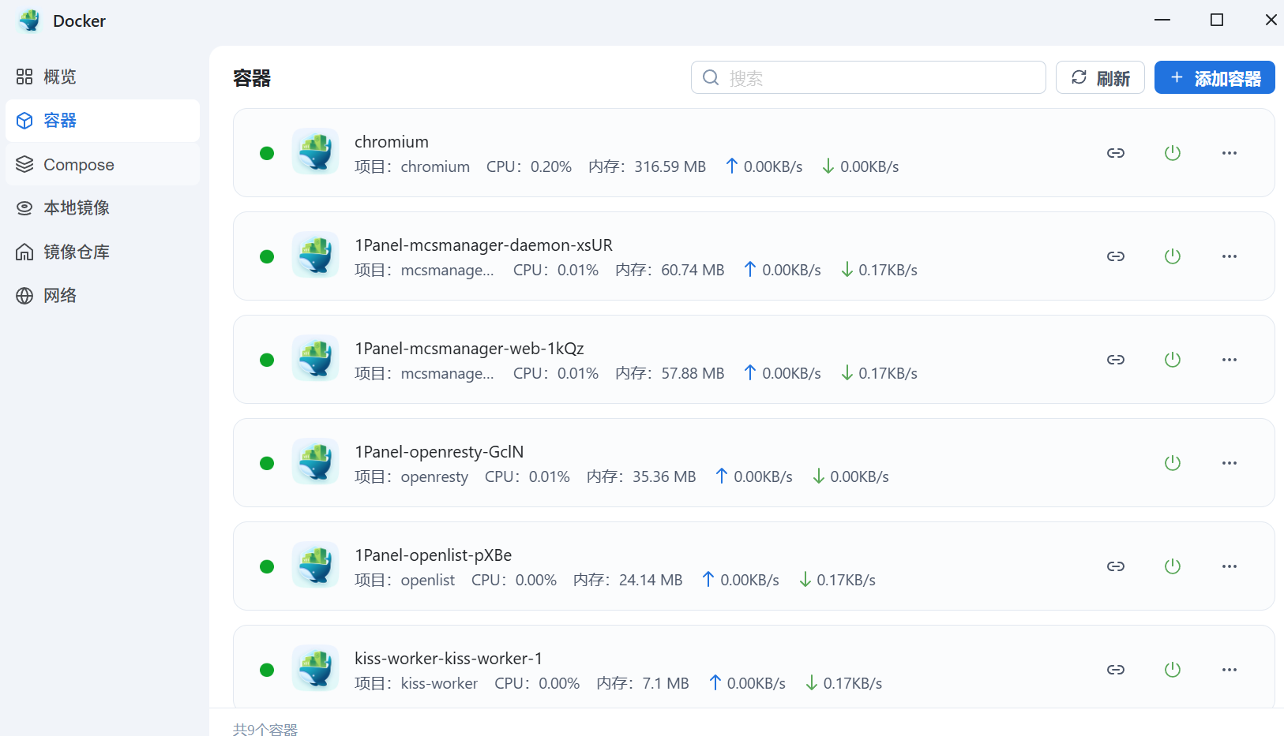This screenshot has height=736, width=1284.
Task: Click memory value 316.59 MB
Action: click(670, 166)
